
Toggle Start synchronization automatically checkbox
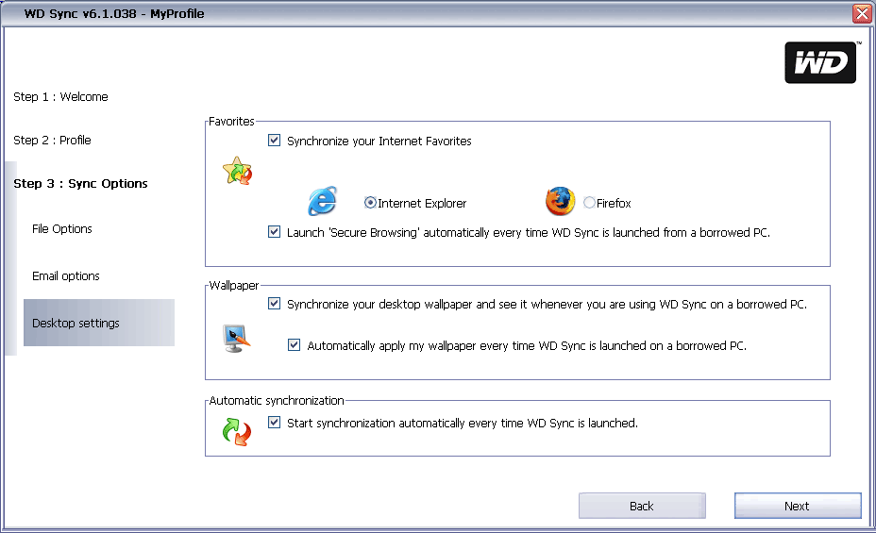275,423
